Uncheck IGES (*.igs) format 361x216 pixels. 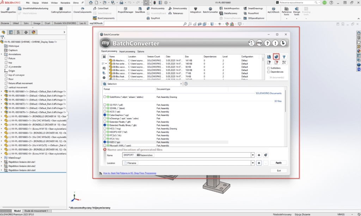click(x=105, y=142)
